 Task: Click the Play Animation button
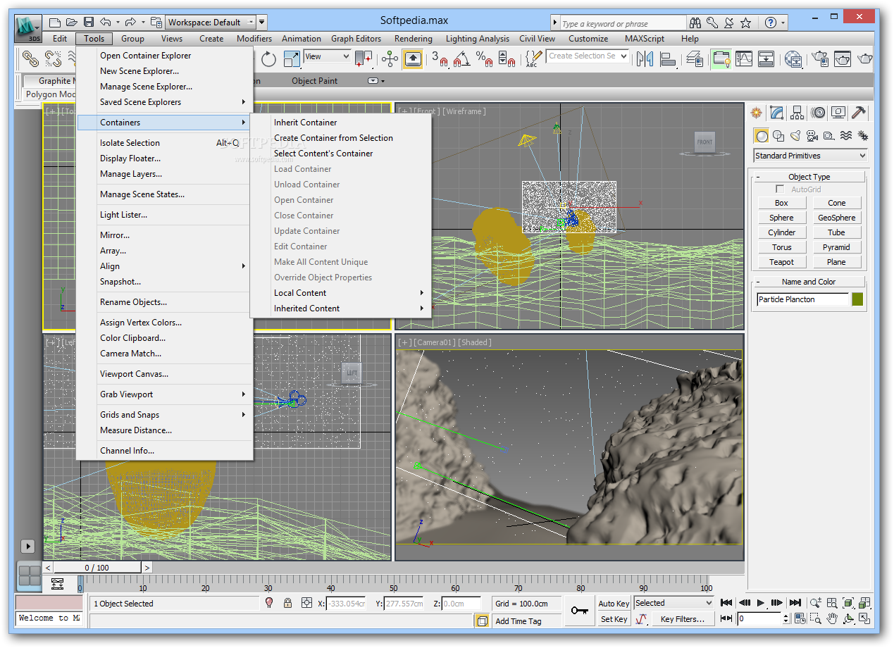click(761, 603)
